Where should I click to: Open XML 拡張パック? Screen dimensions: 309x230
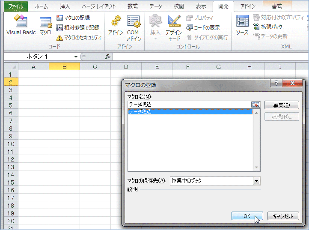(x=267, y=27)
